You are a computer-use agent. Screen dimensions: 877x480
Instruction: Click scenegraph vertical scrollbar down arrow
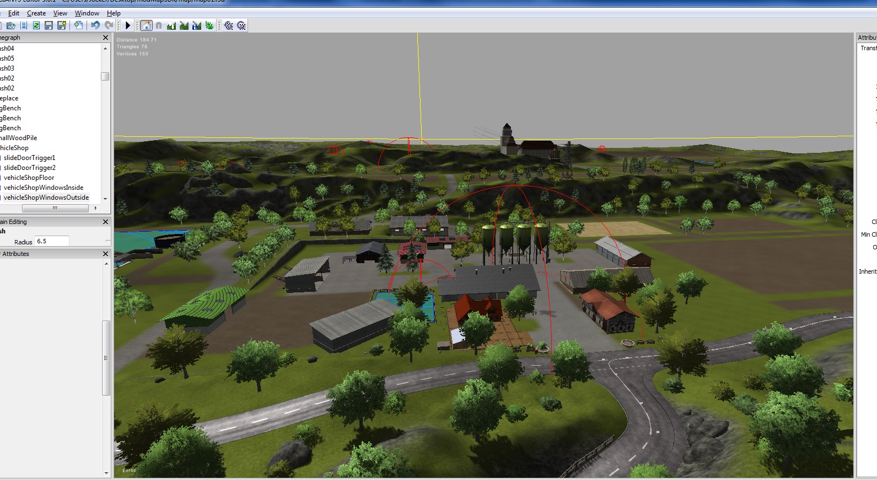tap(105, 199)
